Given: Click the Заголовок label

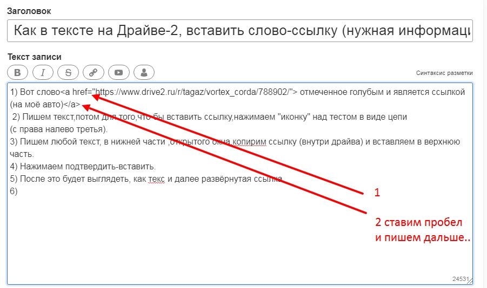Looking at the screenshot, I should point(29,11).
